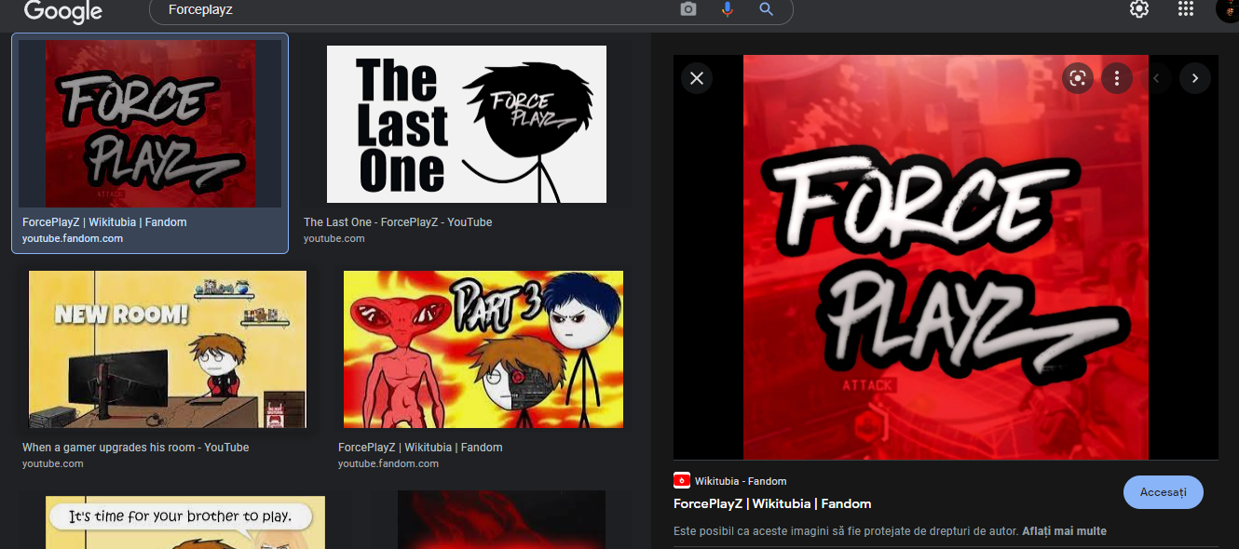Click the Fandom favicon in preview panel
Image resolution: width=1239 pixels, height=549 pixels.
682,481
